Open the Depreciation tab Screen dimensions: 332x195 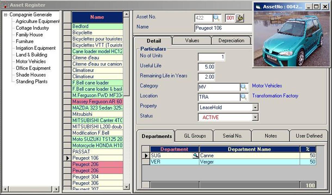pos(231,40)
